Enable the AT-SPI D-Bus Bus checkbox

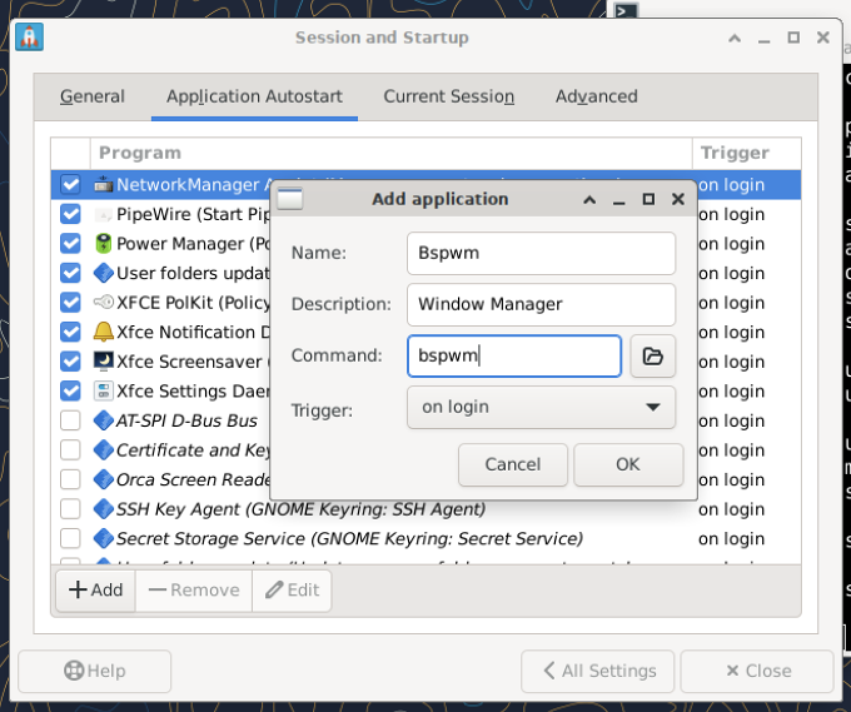coord(70,420)
